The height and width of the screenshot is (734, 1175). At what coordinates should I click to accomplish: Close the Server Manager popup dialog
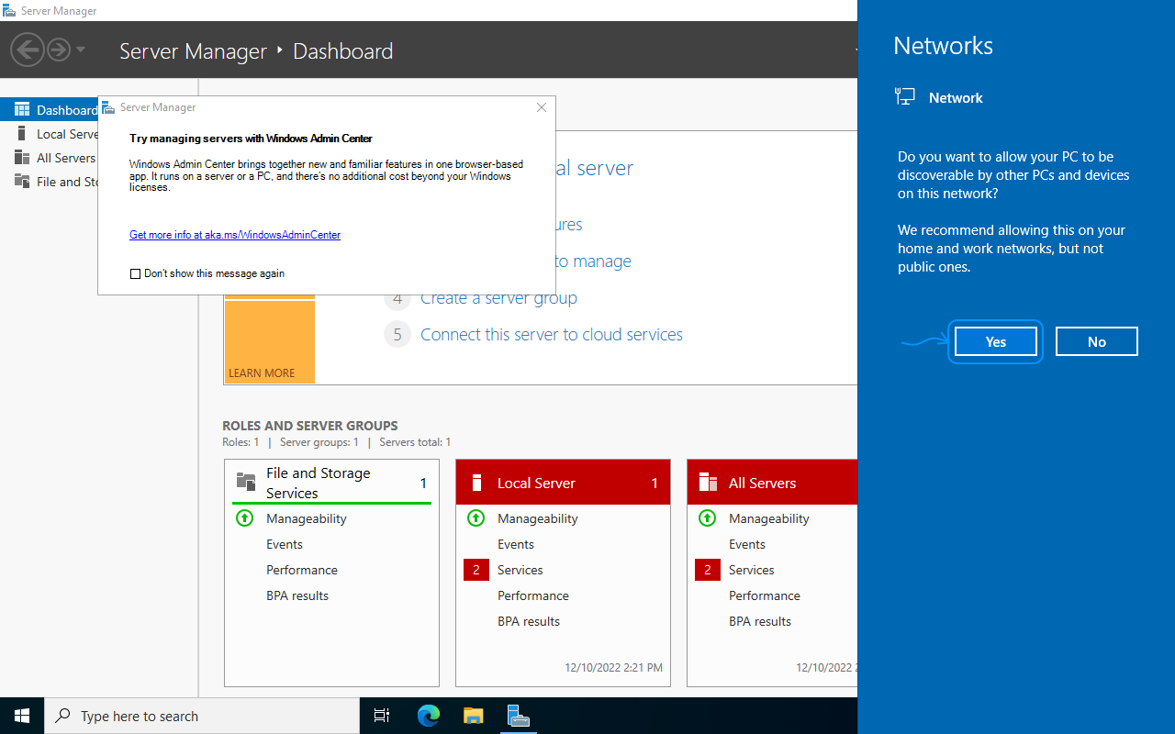tap(542, 107)
